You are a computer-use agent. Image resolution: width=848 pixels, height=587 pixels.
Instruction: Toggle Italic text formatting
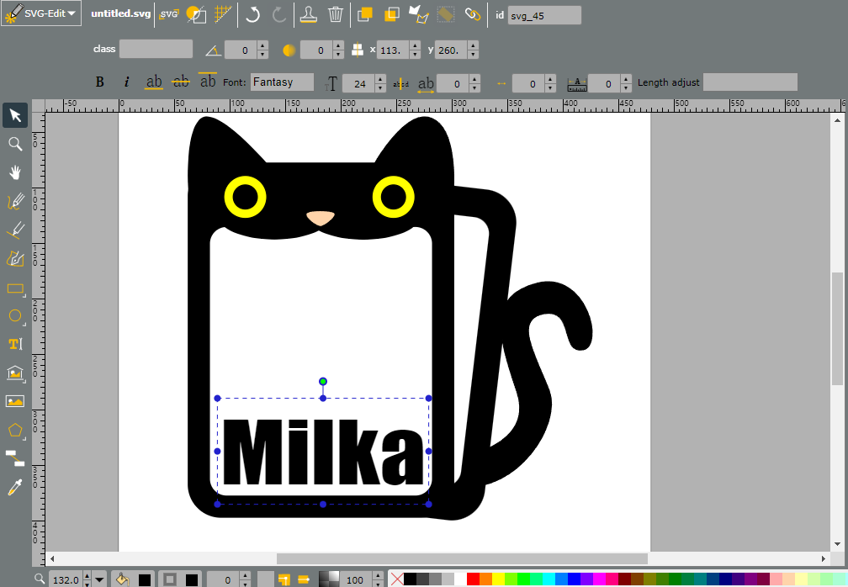pos(126,82)
